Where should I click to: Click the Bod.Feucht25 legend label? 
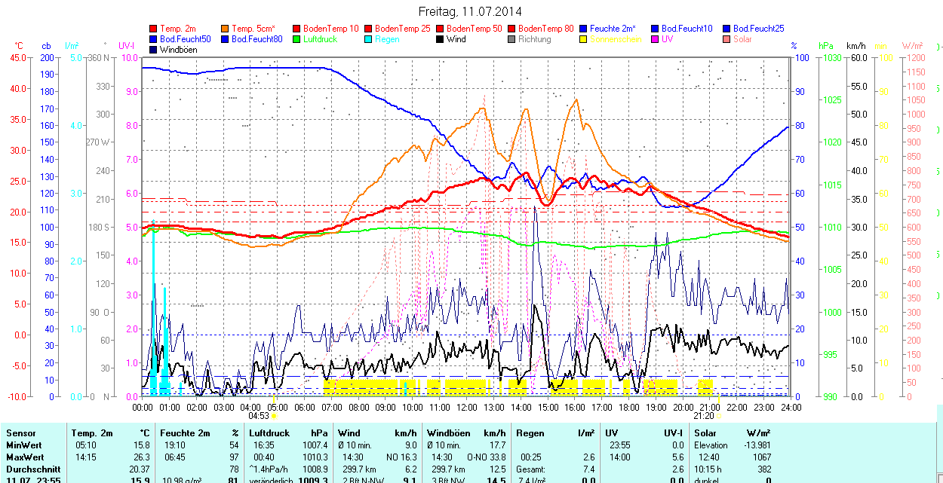click(758, 29)
